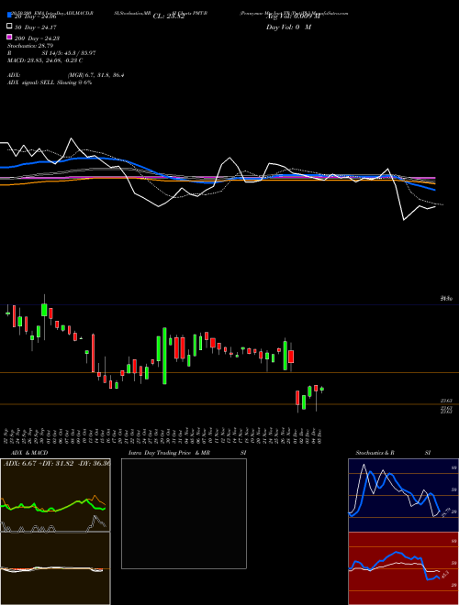The width and height of the screenshot is (459, 605).
Task: Click the 'SI 14/5: 45.3 / 35.97' value
Action: [68, 53]
